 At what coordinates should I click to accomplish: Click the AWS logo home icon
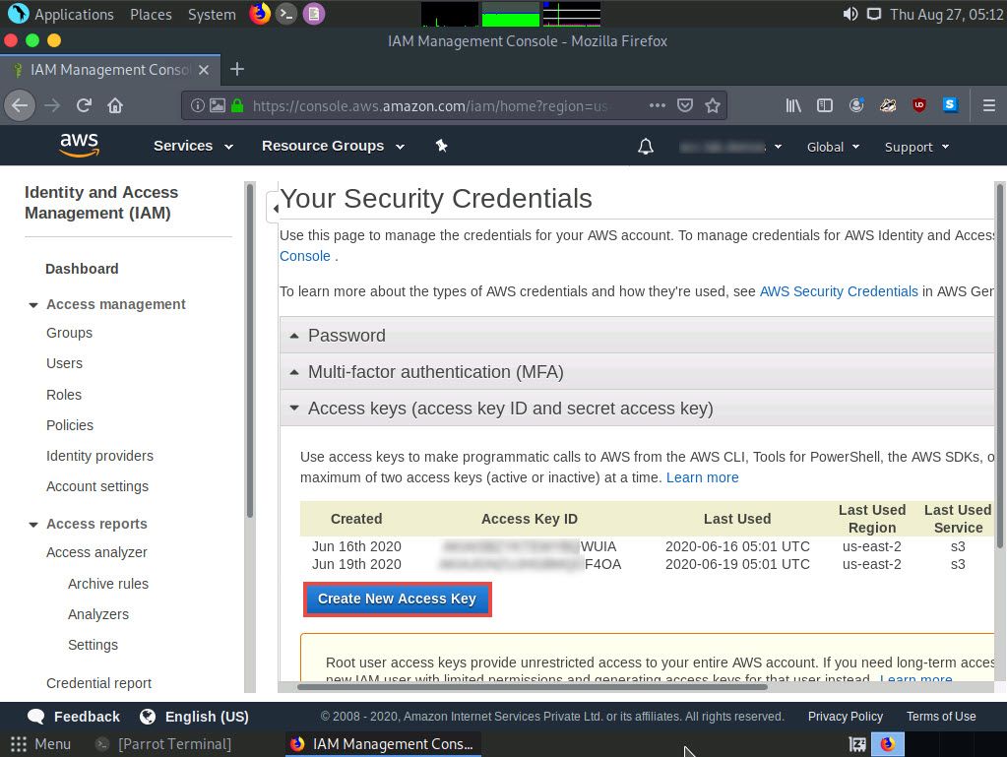coord(79,146)
